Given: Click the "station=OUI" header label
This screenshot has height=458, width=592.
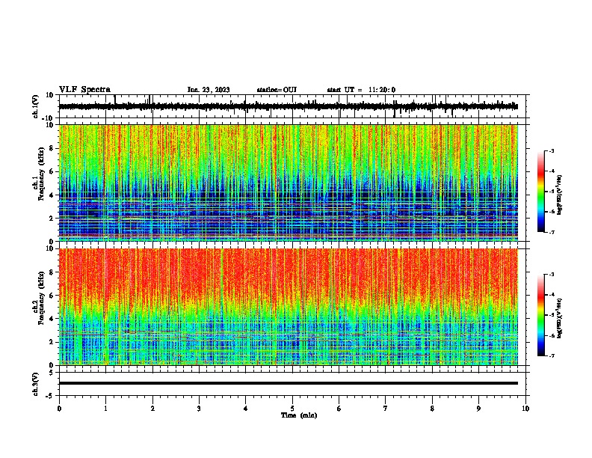Looking at the screenshot, I should point(277,90).
